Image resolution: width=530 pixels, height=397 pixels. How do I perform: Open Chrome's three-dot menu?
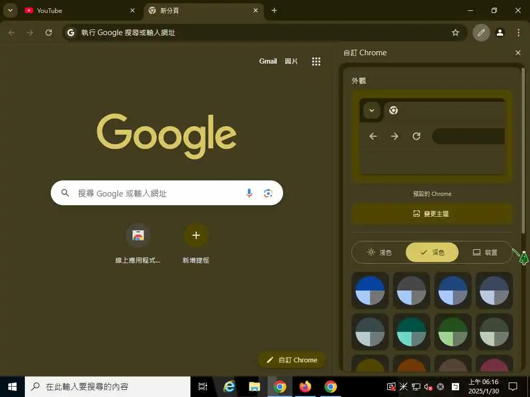click(x=518, y=33)
